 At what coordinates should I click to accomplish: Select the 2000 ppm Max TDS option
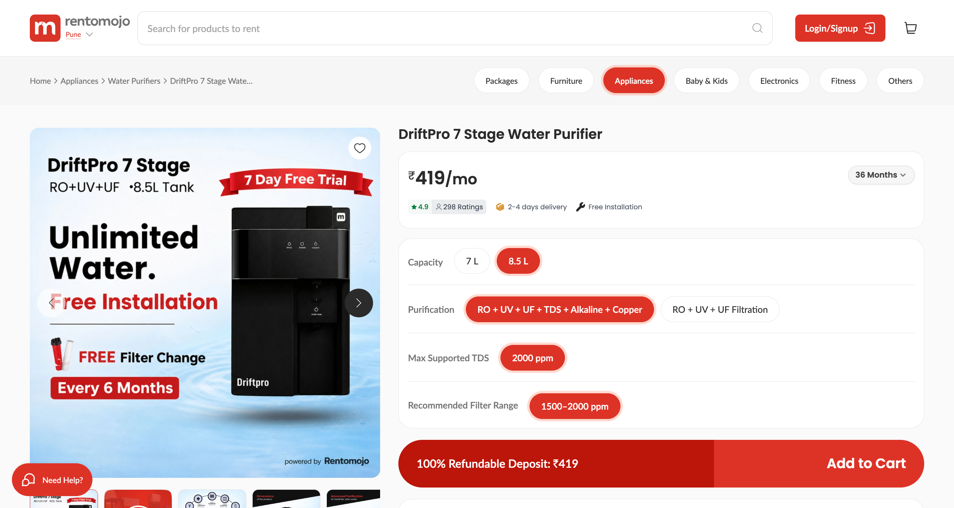click(x=533, y=358)
